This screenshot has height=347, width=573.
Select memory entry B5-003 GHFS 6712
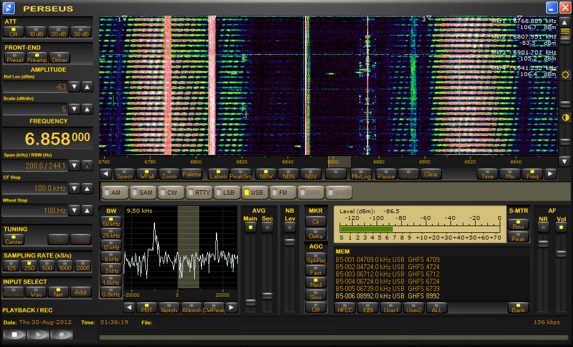pos(387,274)
